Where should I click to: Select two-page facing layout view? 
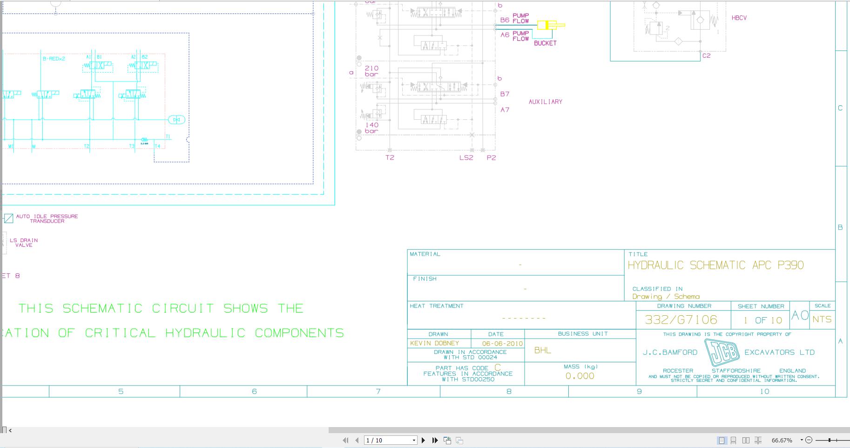coord(746,440)
